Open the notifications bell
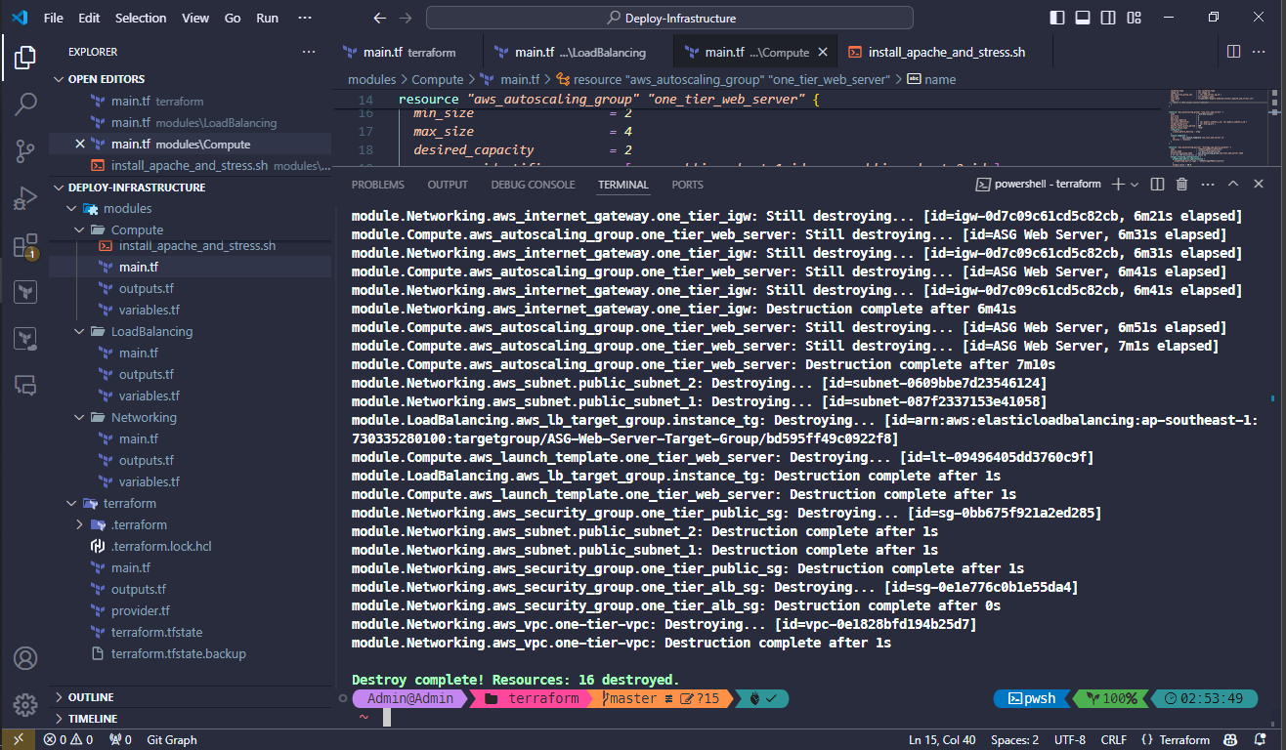This screenshot has height=750, width=1286. [x=1261, y=739]
